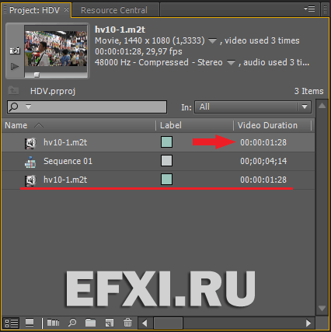Image resolution: width=331 pixels, height=332 pixels.
Task: Click the Sequence 01 name text
Action: pyautogui.click(x=68, y=161)
